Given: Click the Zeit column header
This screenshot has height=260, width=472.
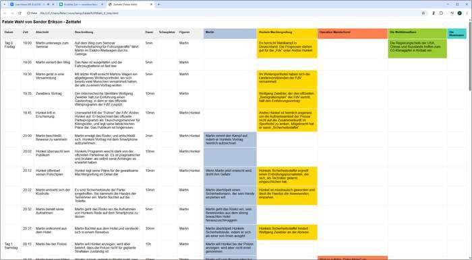Looking at the screenshot, I should point(27,34).
